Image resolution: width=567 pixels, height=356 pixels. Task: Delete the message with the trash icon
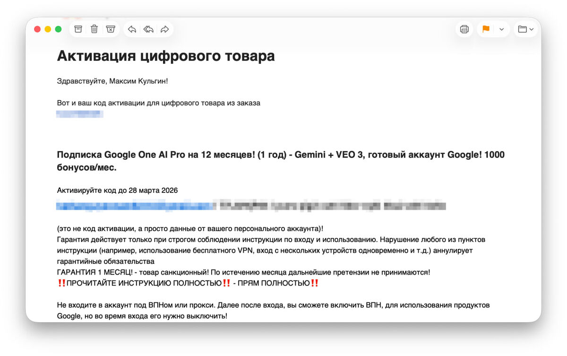click(x=94, y=29)
